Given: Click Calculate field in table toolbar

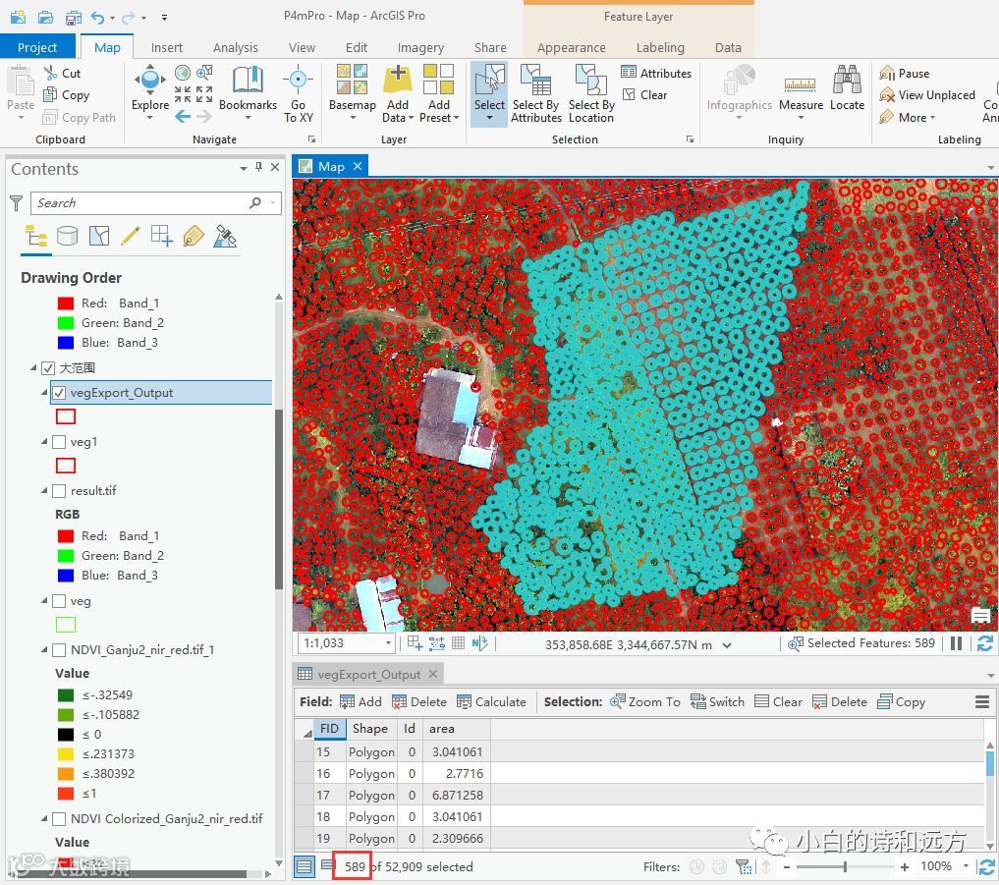Looking at the screenshot, I should (x=491, y=702).
